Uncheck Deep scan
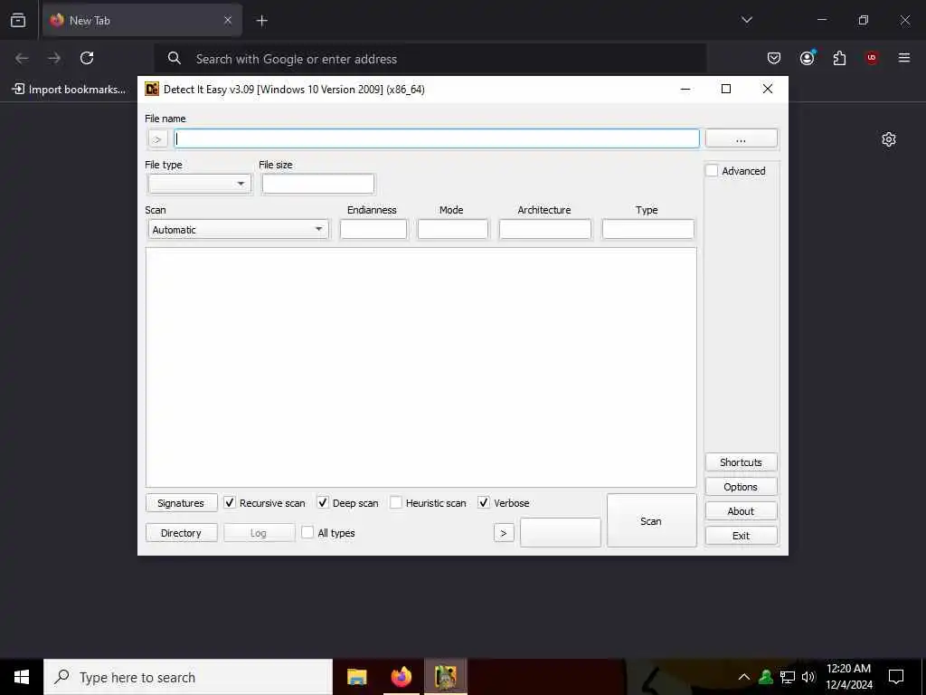The height and width of the screenshot is (695, 926). coord(323,503)
